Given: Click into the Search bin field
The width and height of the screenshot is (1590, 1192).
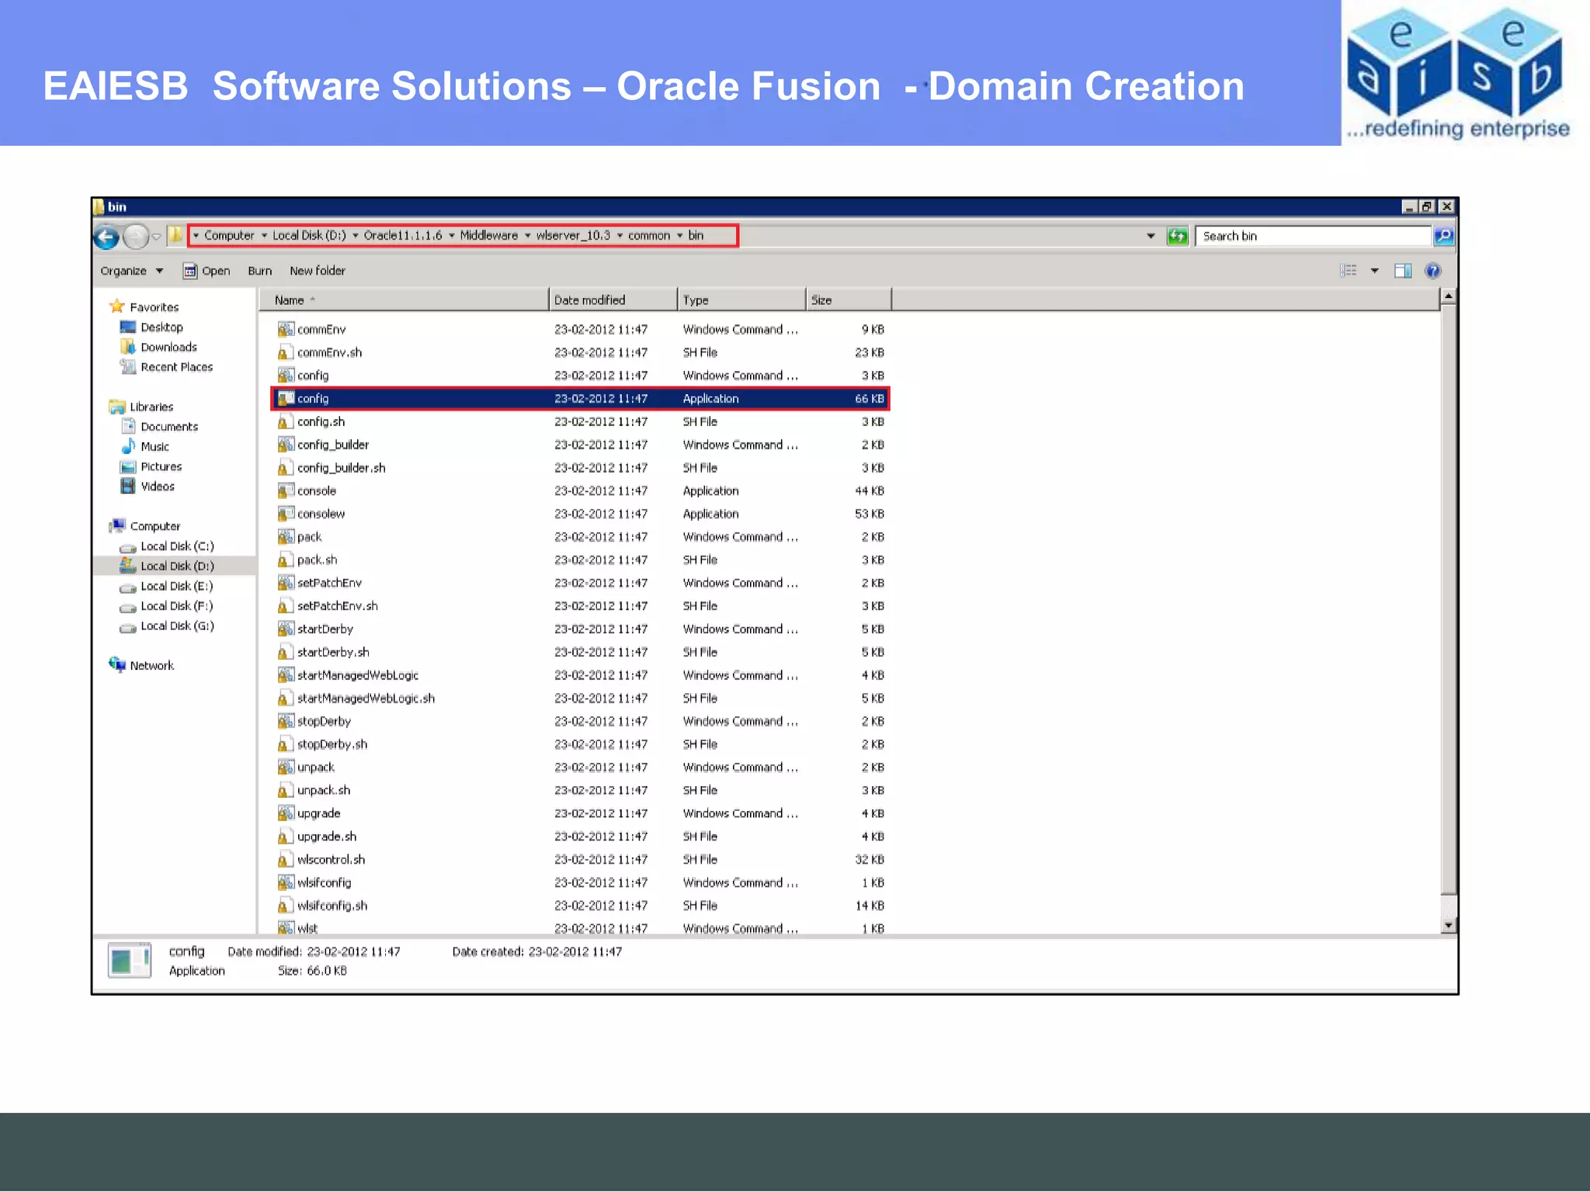Looking at the screenshot, I should point(1312,236).
